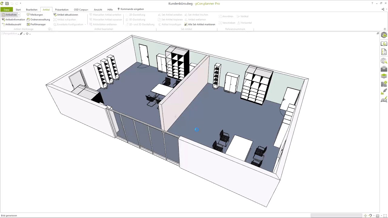Viewport: 388px width, 218px height.
Task: Open the Artikel-Werkzeuge group options launcher
Action: (x=50, y=29)
